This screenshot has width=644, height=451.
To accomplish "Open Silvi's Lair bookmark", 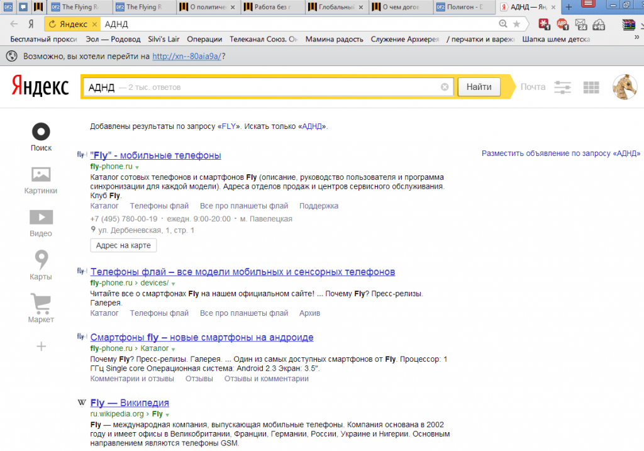I will pyautogui.click(x=164, y=39).
